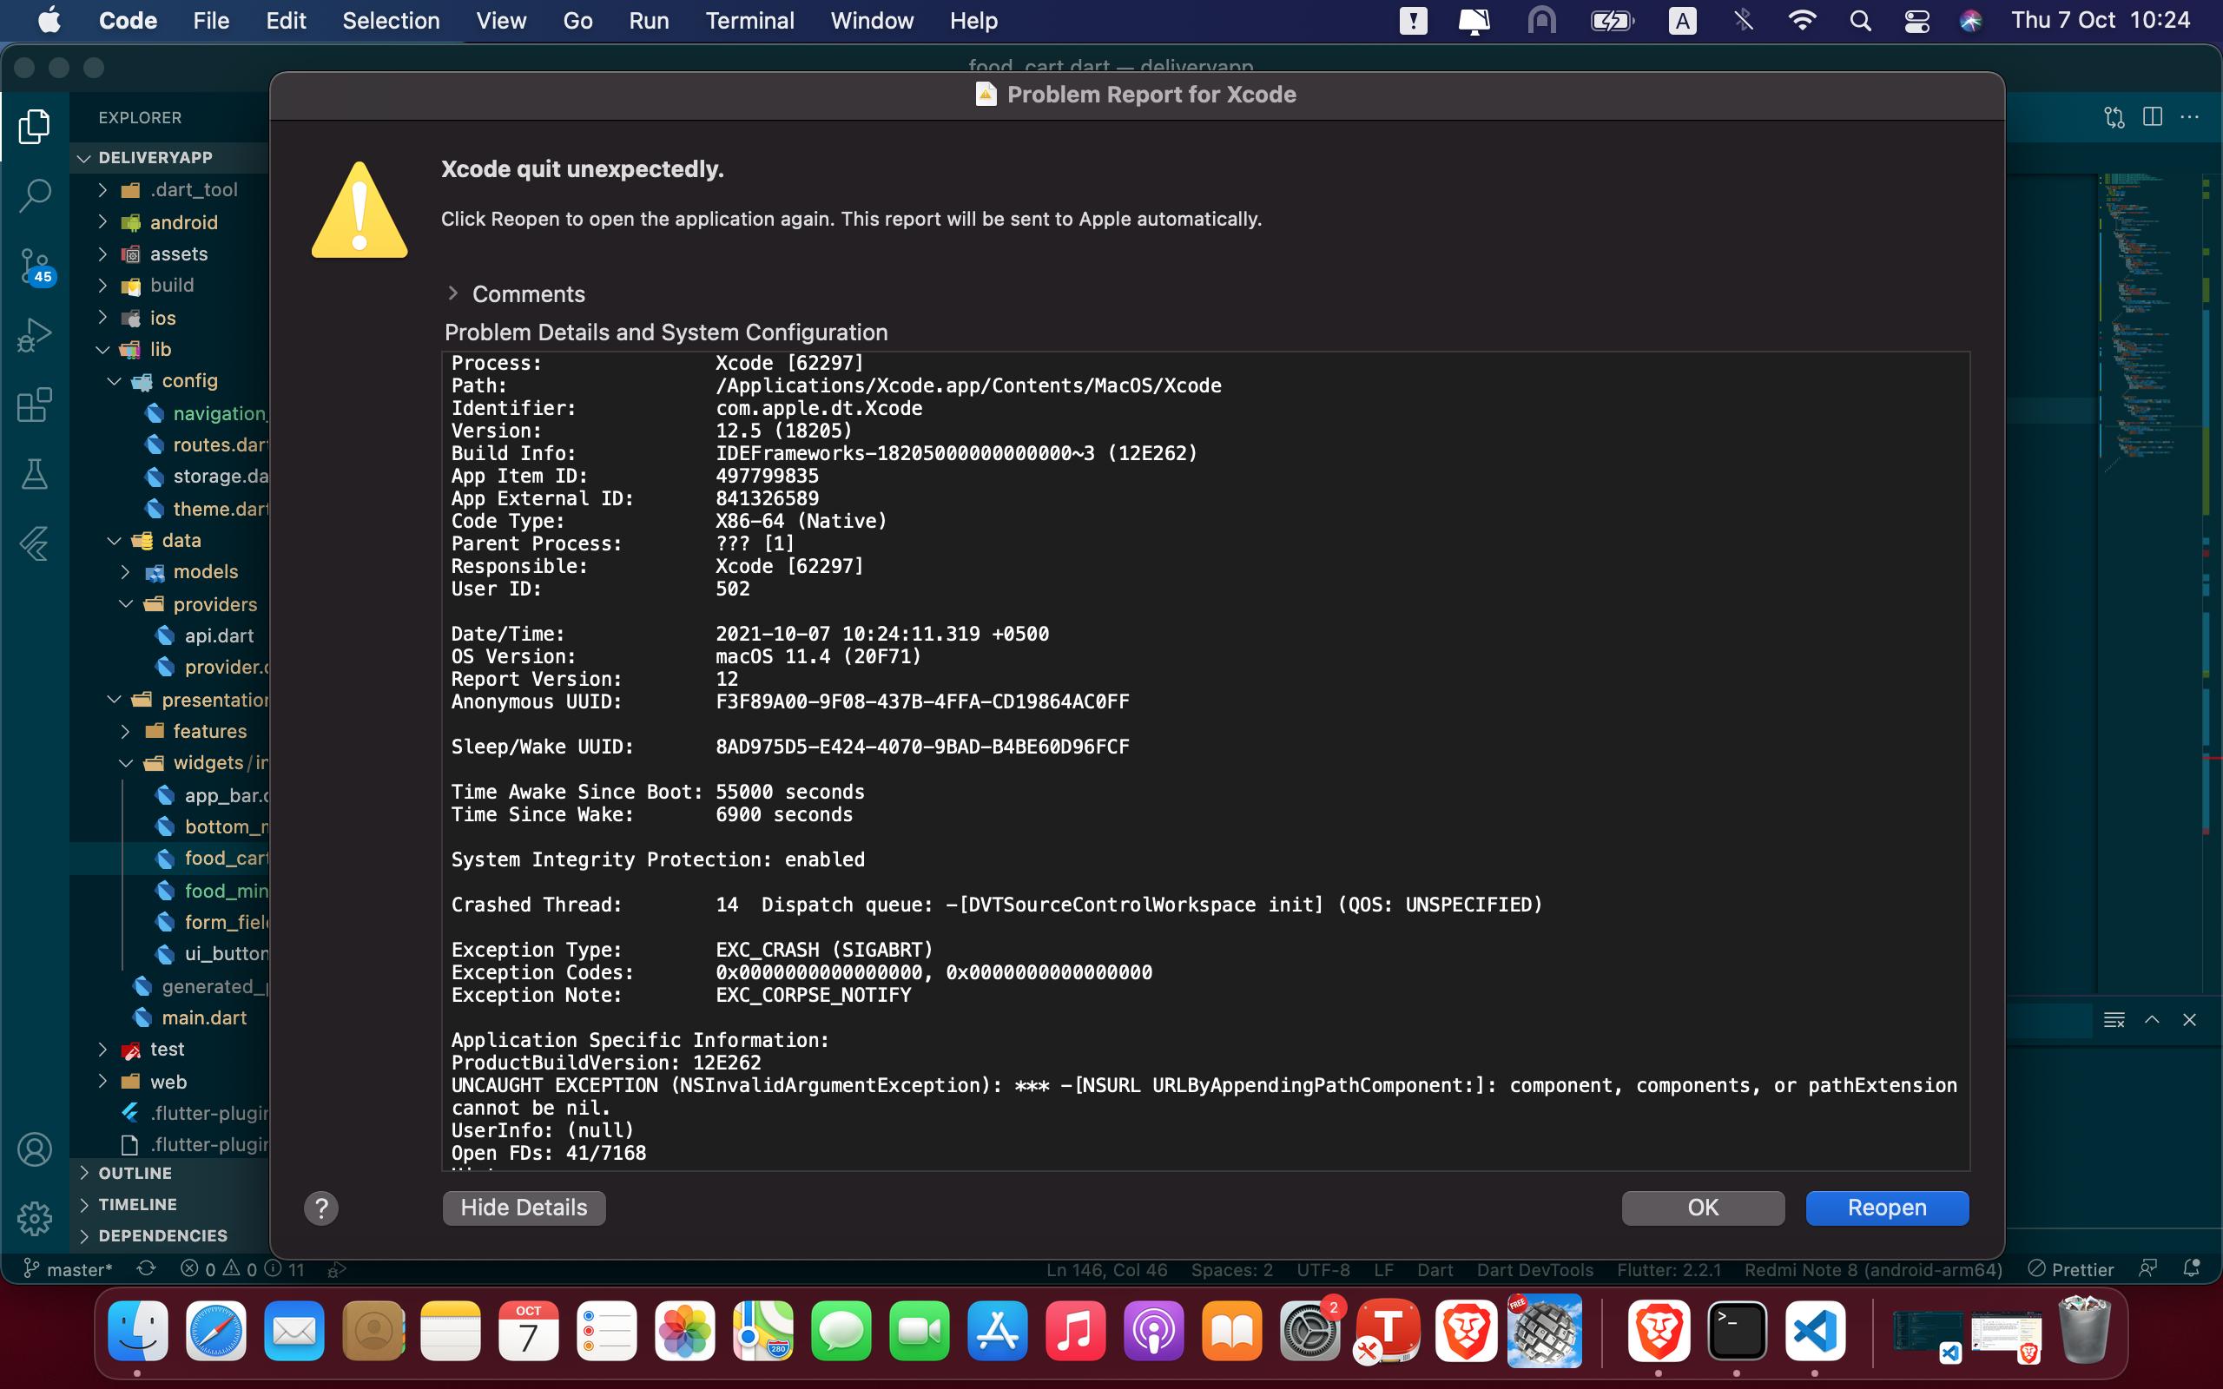The image size is (2223, 1389).
Task: Open App Store from the Dock
Action: point(998,1331)
